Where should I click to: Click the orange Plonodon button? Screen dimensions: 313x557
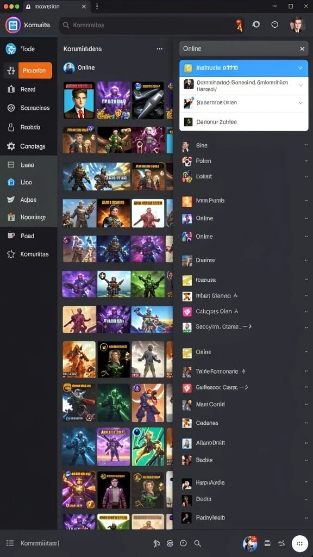coord(35,70)
